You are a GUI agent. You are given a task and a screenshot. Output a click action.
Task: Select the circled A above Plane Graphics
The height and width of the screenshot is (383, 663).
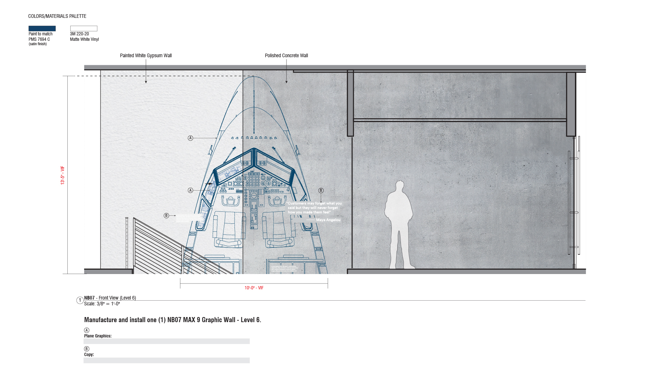[87, 330]
